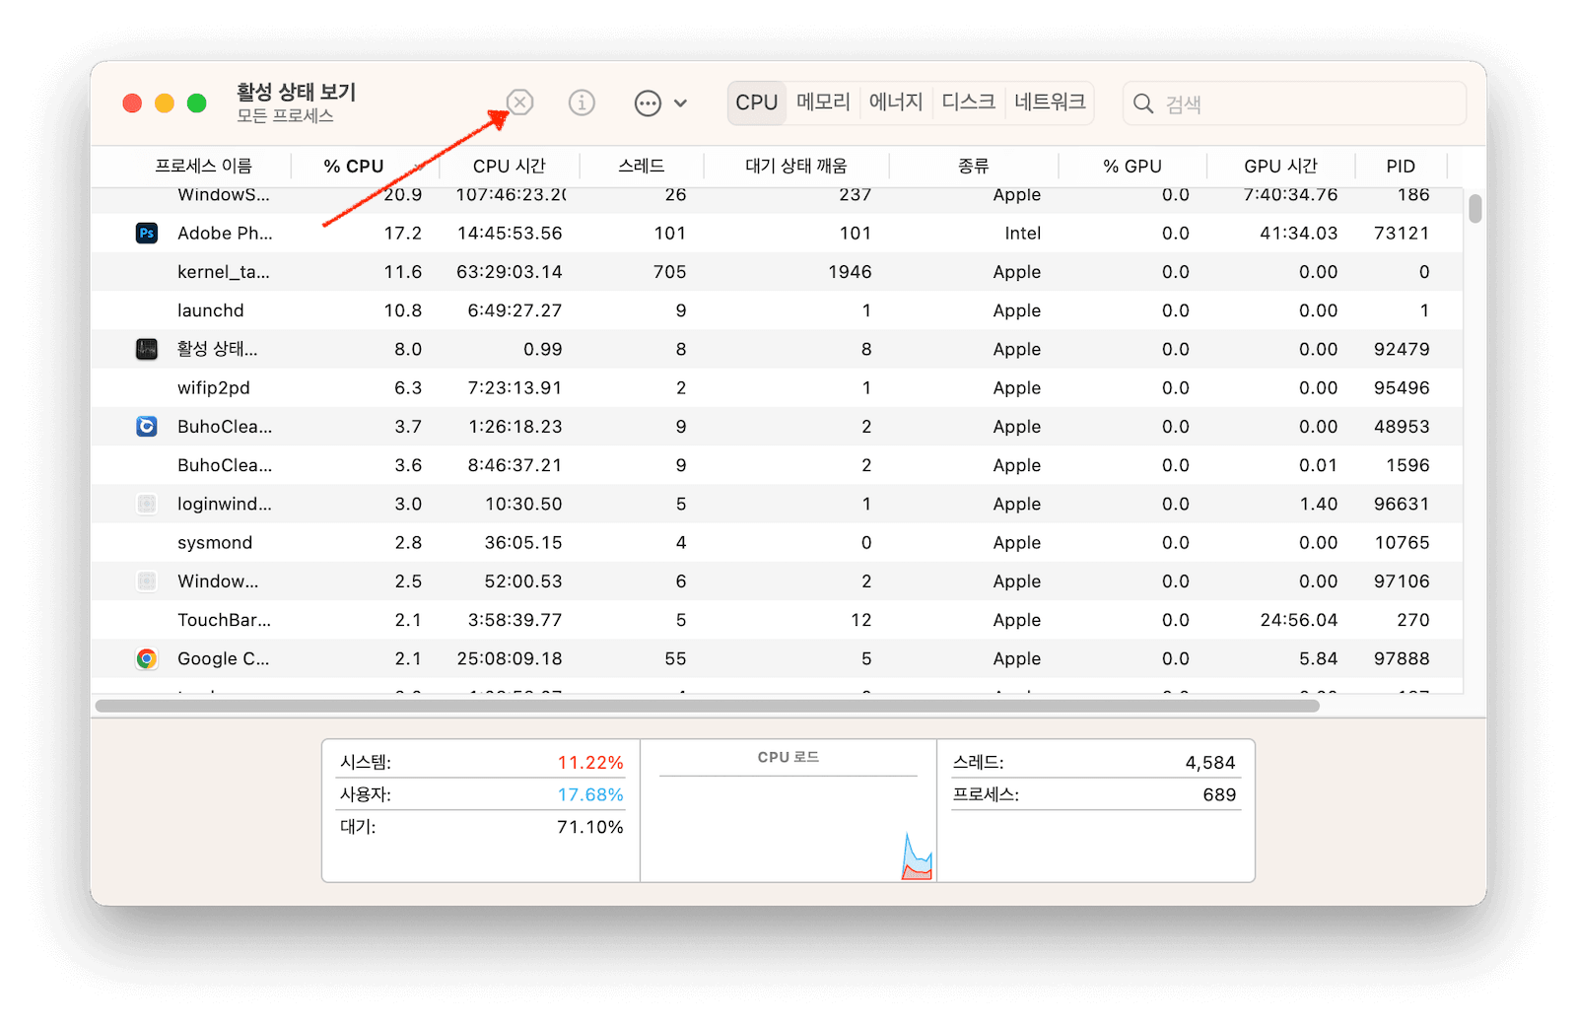Select the sysmond process row
Image resolution: width=1577 pixels, height=1025 pixels.
[x=777, y=542]
